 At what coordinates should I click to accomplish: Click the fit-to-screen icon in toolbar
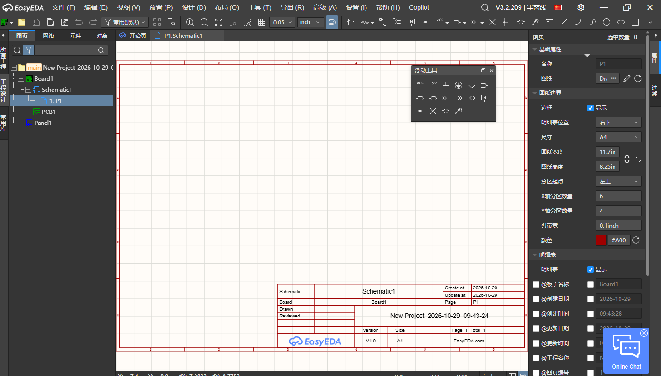pyautogui.click(x=219, y=22)
